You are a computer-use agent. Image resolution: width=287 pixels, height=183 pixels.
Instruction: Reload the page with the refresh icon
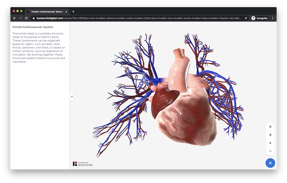tap(26, 18)
